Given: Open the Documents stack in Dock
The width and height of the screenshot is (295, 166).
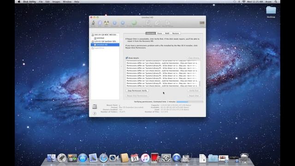Looking at the screenshot, I should [203, 158].
